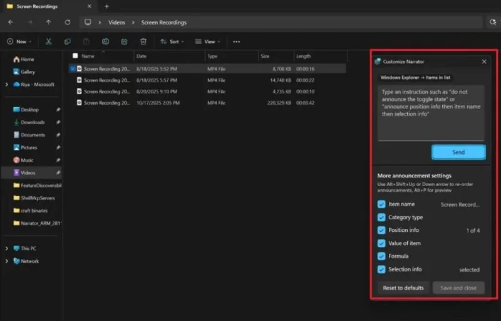Click the Cut scissors icon in toolbar
This screenshot has height=321, width=501.
49,41
